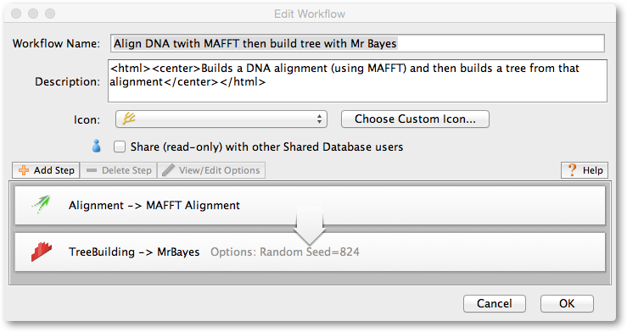Click the green MAFFT Alignment step icon

42,205
